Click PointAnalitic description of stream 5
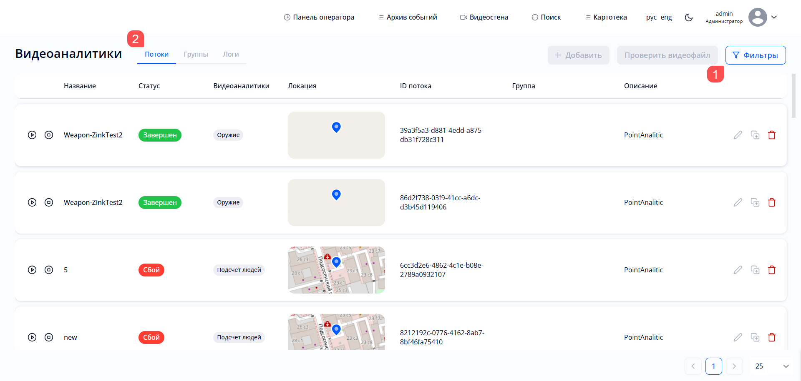 click(x=643, y=270)
